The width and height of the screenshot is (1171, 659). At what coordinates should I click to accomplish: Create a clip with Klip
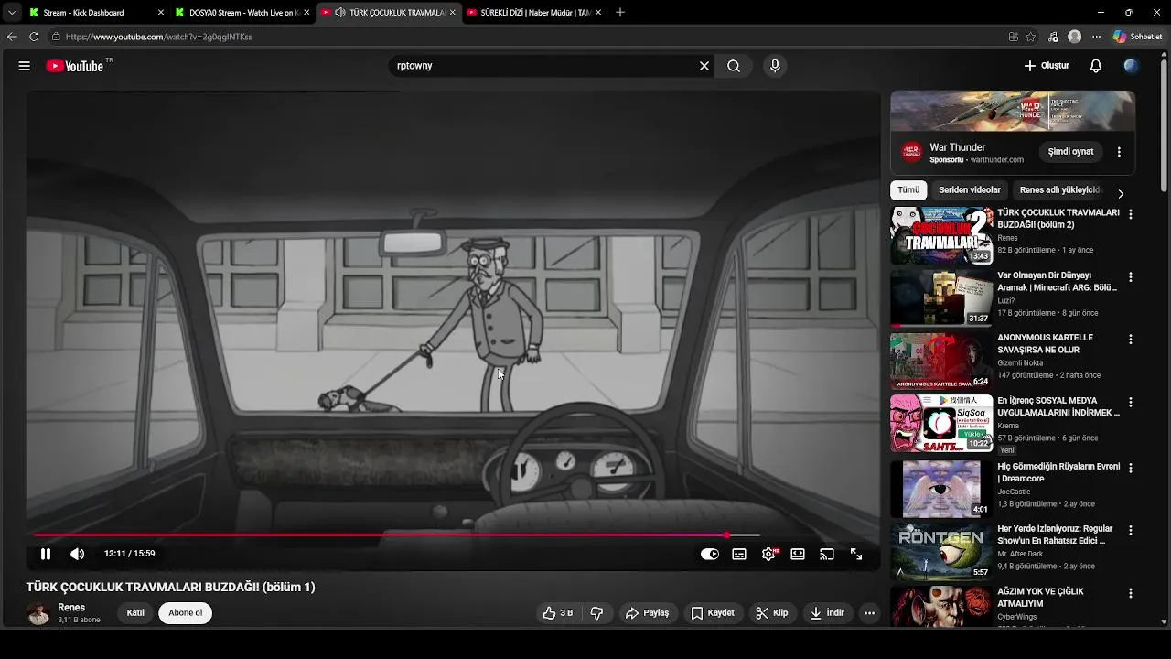772,613
